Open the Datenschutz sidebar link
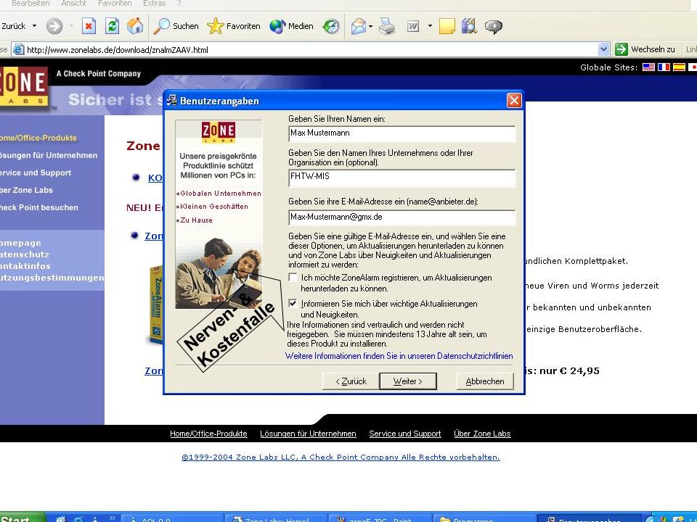Image resolution: width=697 pixels, height=522 pixels. tap(25, 254)
